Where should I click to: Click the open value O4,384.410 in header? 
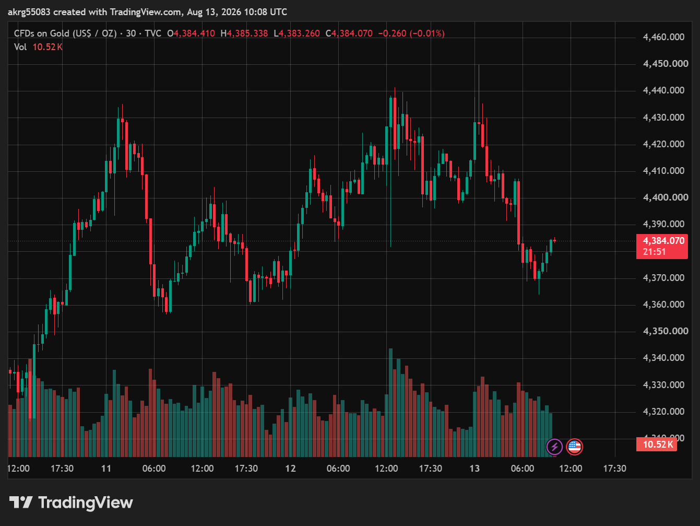pyautogui.click(x=191, y=33)
